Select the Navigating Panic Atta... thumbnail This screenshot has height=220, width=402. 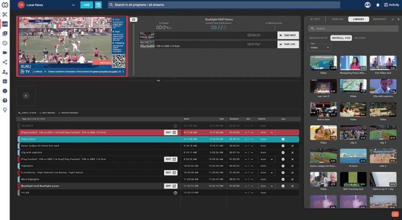[353, 63]
